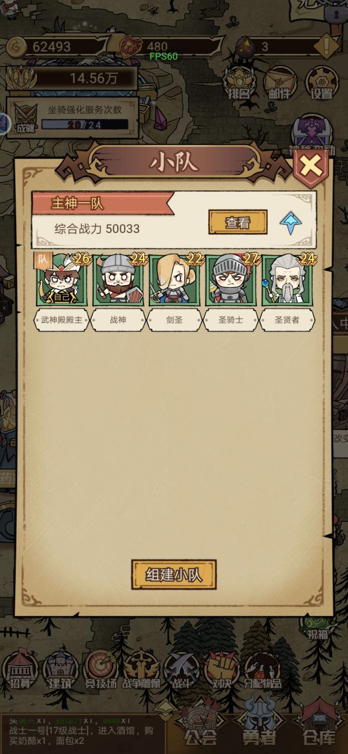Expand team with the blue arrow
This screenshot has width=348, height=754.
(x=291, y=223)
